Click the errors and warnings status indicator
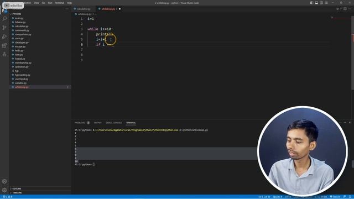Viewport: 354px width, 199px height. 7,197
